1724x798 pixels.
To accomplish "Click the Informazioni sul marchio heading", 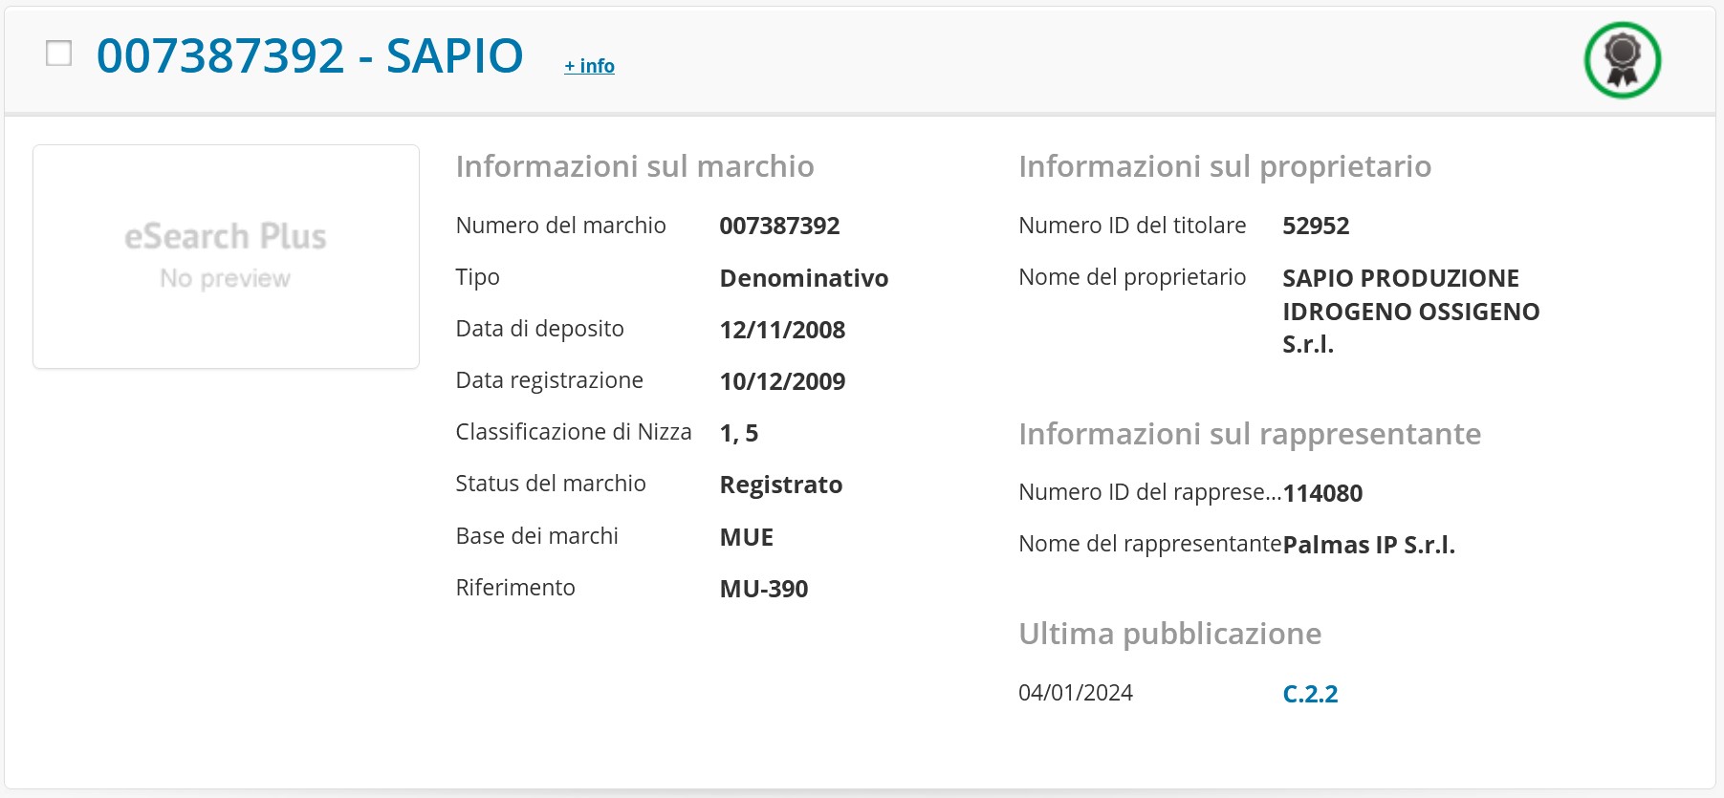I will tap(635, 166).
